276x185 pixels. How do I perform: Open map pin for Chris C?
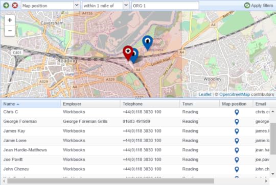tap(237, 112)
